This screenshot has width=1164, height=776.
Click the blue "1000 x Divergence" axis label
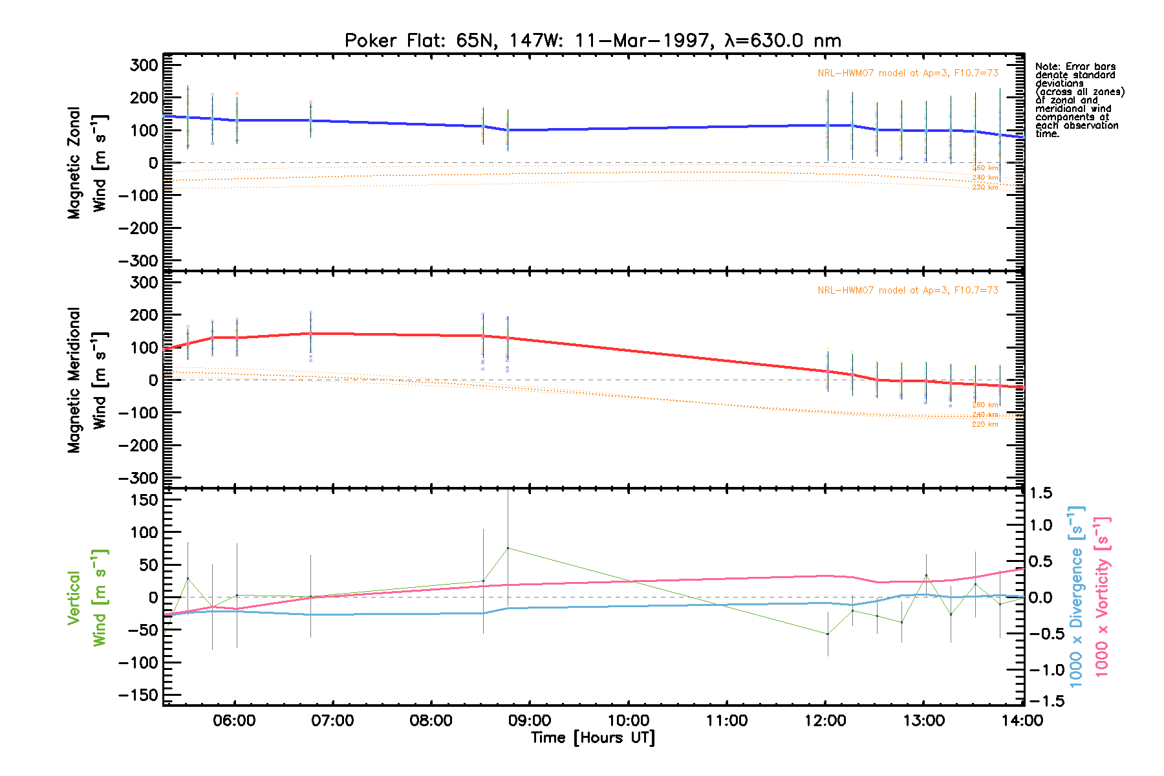click(1076, 596)
